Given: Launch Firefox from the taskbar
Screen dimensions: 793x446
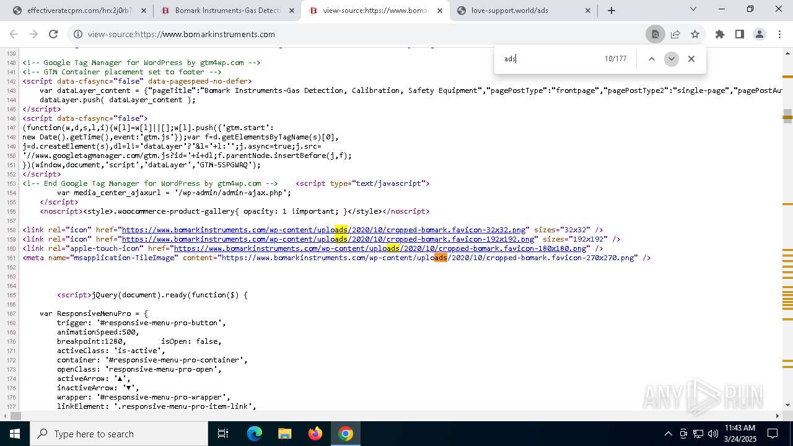Looking at the screenshot, I should 315,434.
